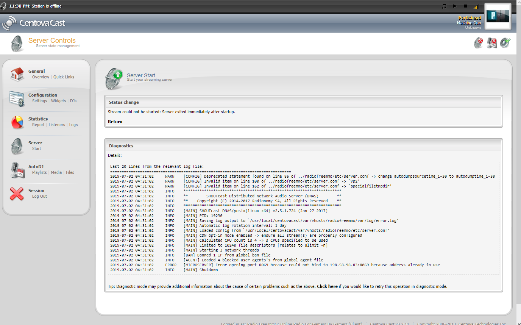
Task: Click the General house icon
Action: click(x=17, y=74)
